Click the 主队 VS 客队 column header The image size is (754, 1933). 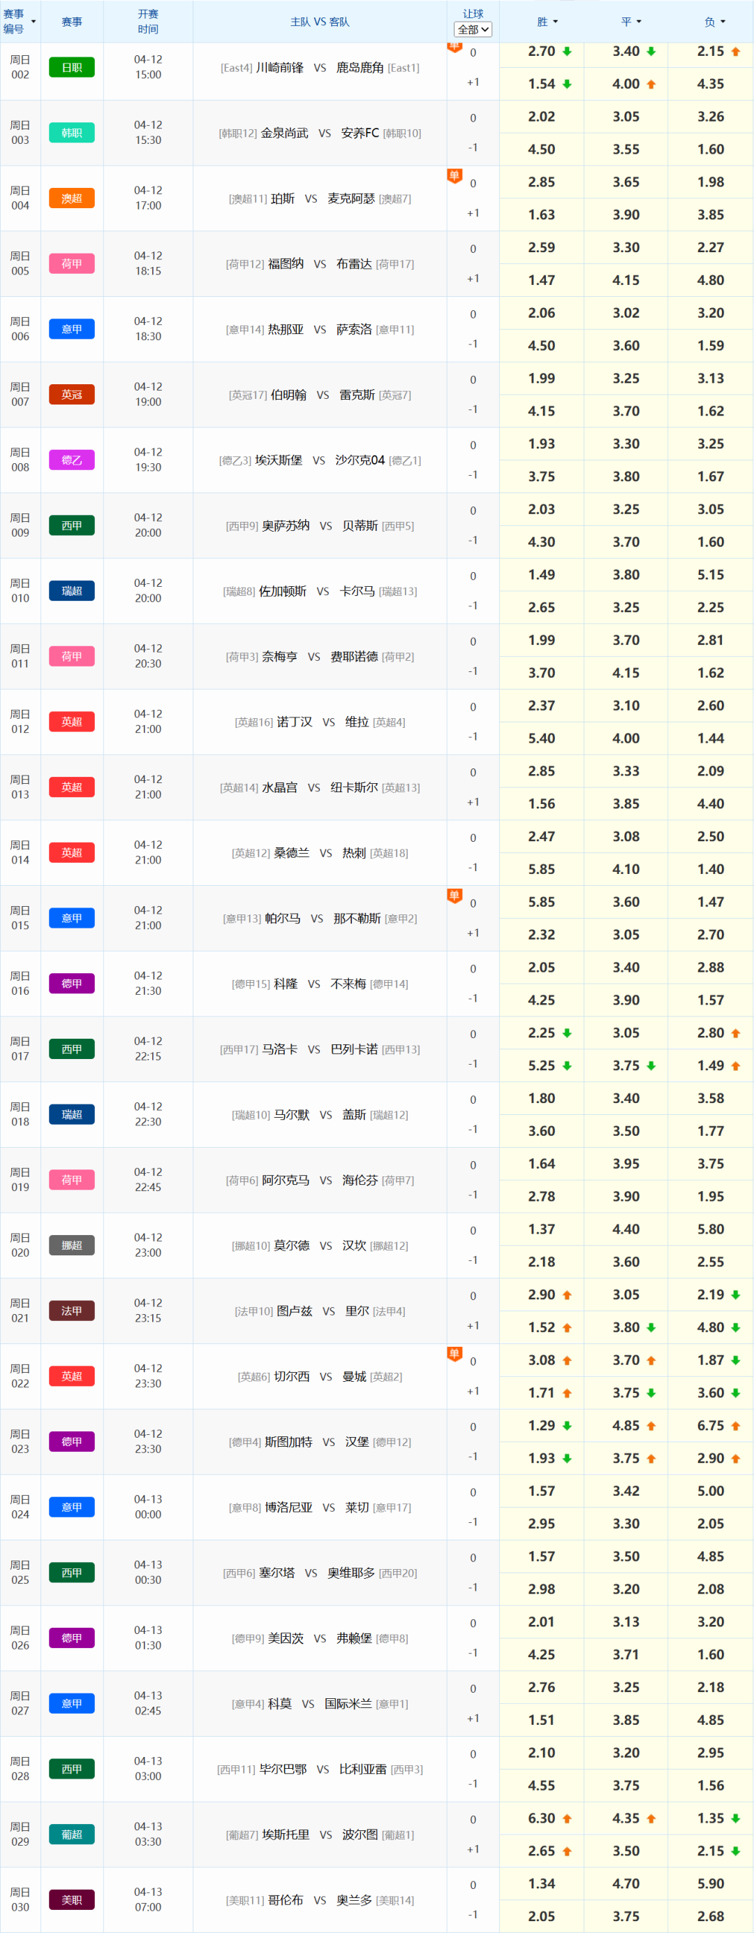(320, 22)
